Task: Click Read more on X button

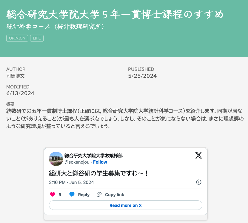Action: click(126, 205)
